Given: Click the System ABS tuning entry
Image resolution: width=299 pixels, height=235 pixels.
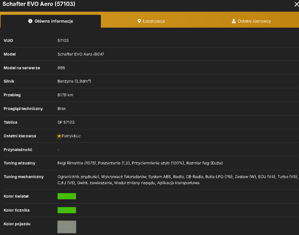Looking at the screenshot, I should [x=160, y=177].
